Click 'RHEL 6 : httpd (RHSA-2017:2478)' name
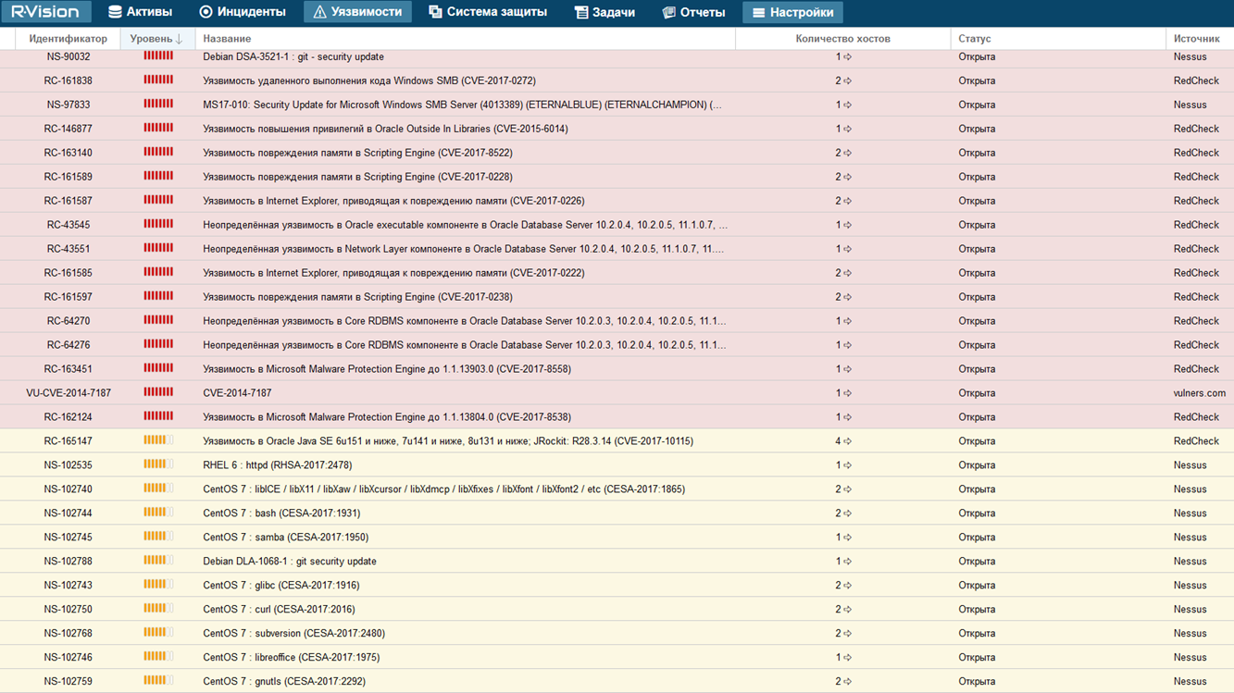Viewport: 1234px width, 693px height. pyautogui.click(x=278, y=466)
